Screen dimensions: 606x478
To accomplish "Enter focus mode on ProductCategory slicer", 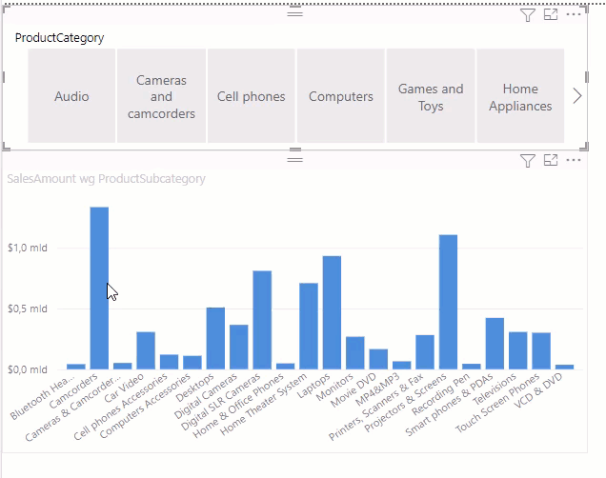I will pyautogui.click(x=551, y=14).
